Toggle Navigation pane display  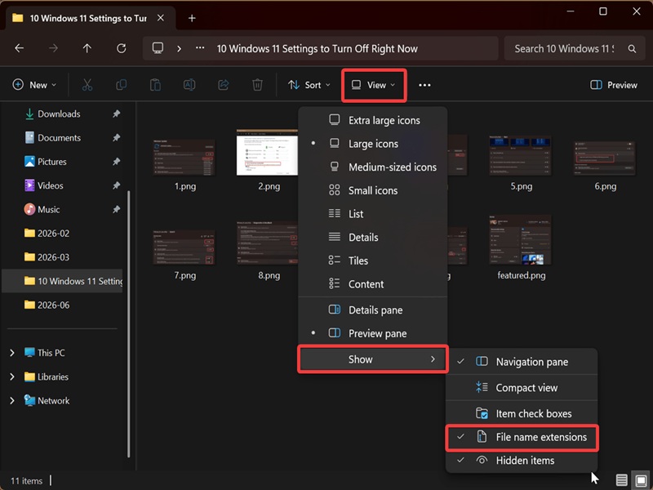point(522,362)
